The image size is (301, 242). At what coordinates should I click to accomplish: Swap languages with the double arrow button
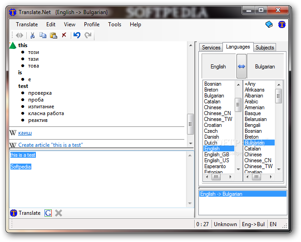(x=241, y=66)
